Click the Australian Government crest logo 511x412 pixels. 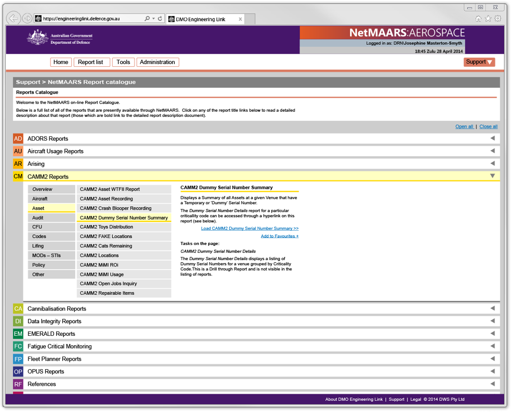tap(38, 37)
